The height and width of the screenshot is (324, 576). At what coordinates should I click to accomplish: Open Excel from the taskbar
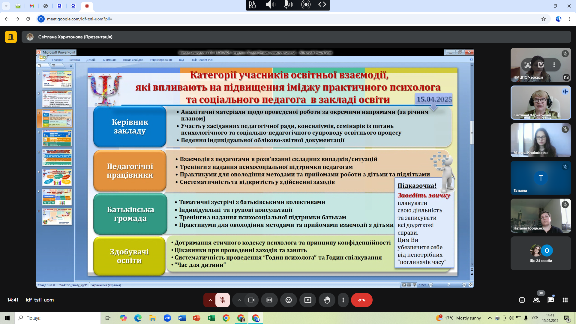click(211, 318)
